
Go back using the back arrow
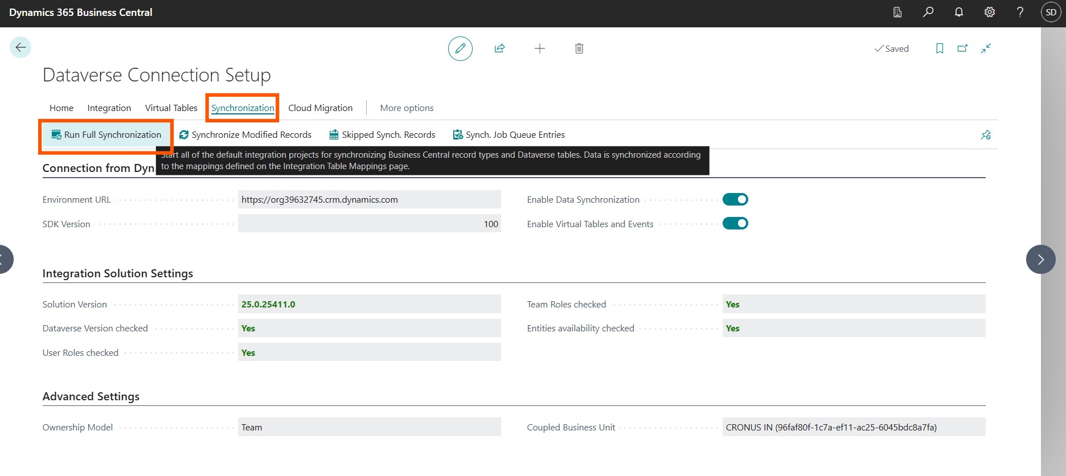coord(20,47)
